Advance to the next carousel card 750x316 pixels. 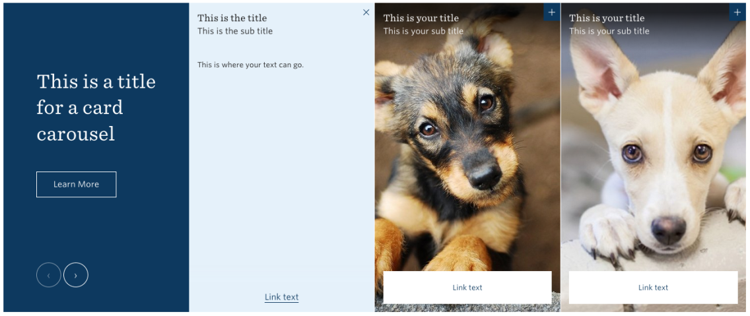76,275
